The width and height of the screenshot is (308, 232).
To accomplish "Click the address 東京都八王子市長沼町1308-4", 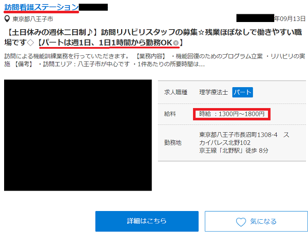I will [244, 138].
